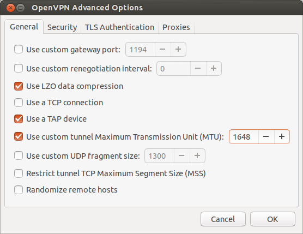Decrease the MTU value with minus button
The image size is (303, 234).
pos(266,136)
